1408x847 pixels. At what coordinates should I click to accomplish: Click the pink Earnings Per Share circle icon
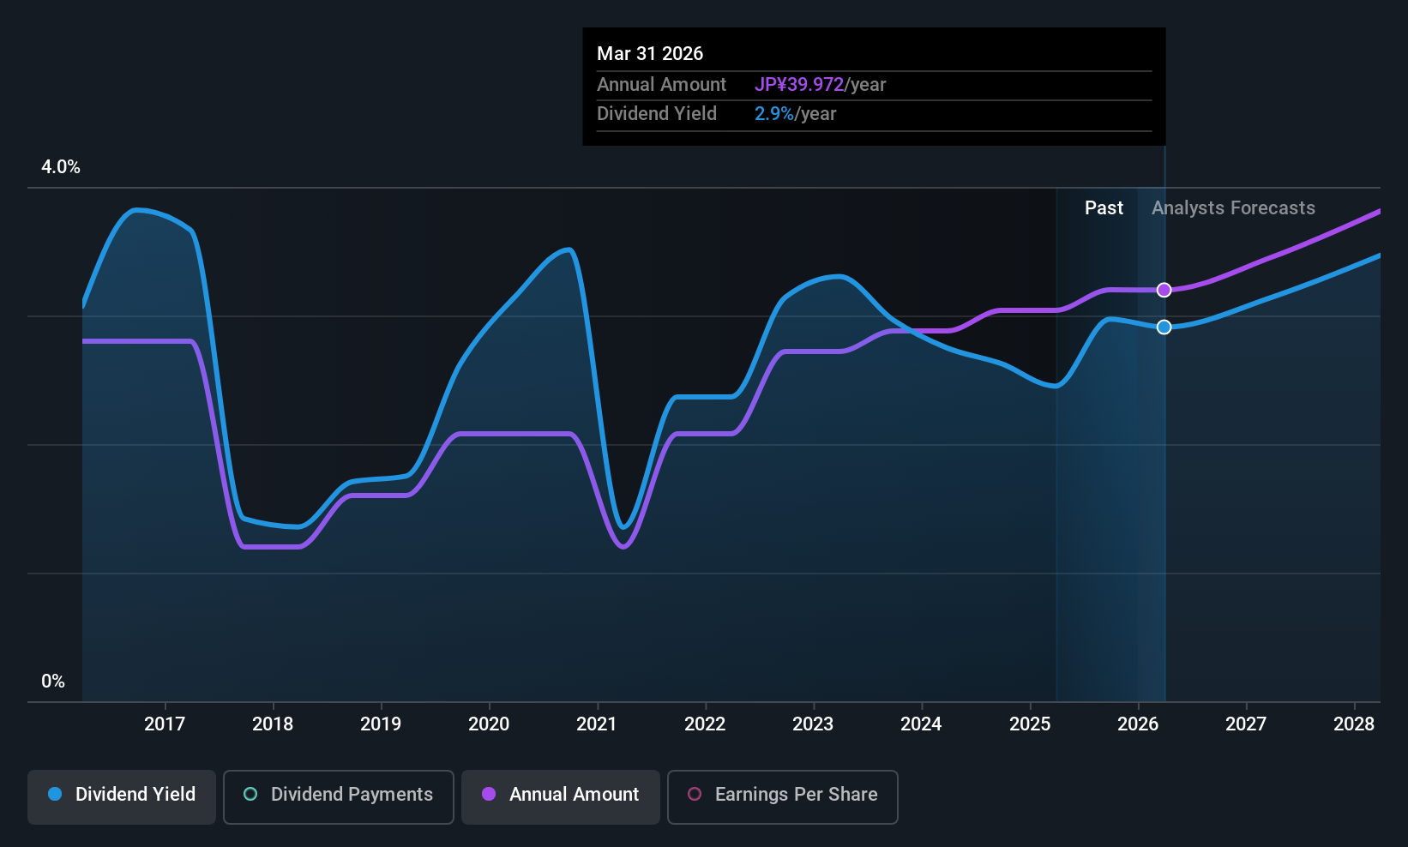point(695,794)
